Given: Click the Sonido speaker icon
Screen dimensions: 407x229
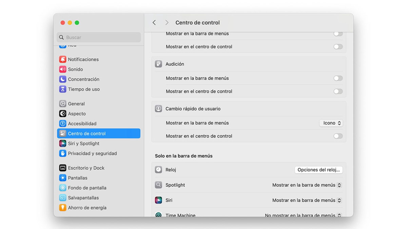Looking at the screenshot, I should pos(63,69).
